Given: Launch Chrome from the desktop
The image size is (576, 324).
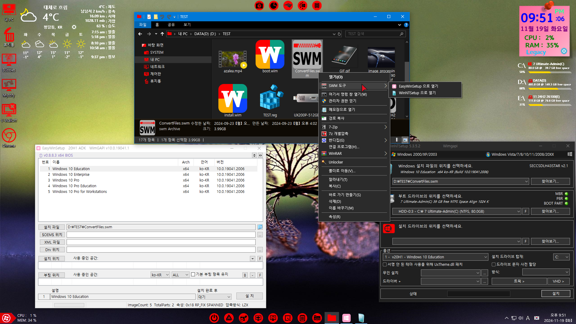Looking at the screenshot, I should 9,138.
